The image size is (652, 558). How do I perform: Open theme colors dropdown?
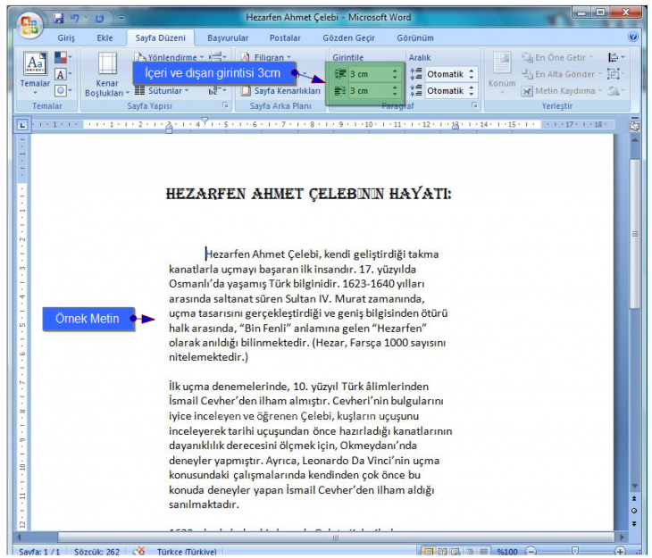(63, 57)
